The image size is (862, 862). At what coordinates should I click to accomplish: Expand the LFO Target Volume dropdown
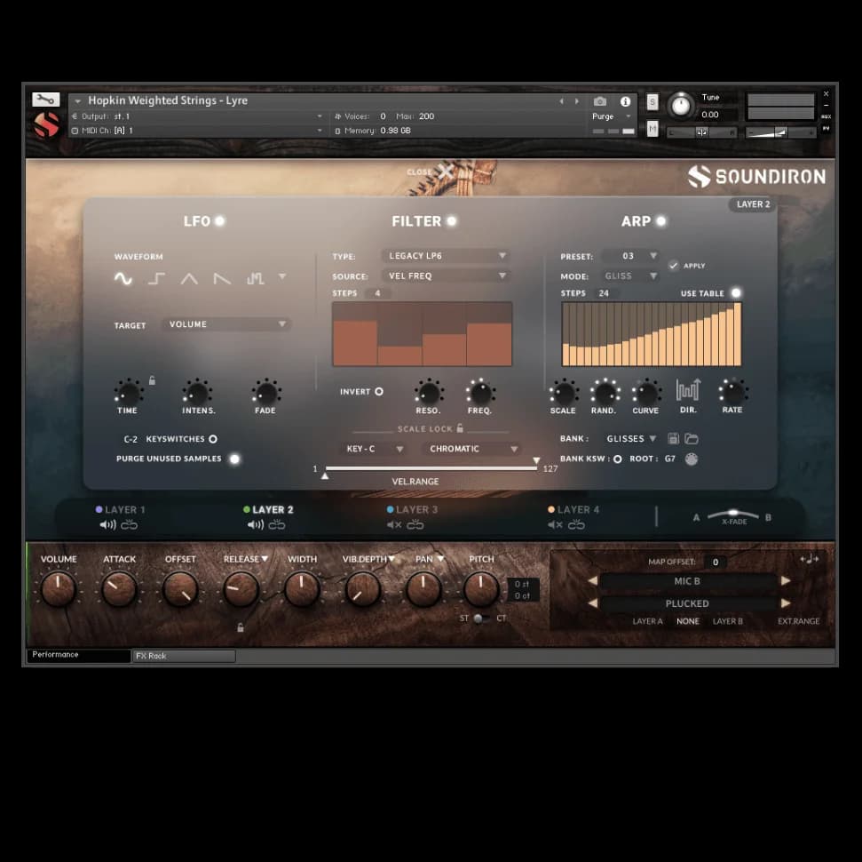pyautogui.click(x=227, y=324)
